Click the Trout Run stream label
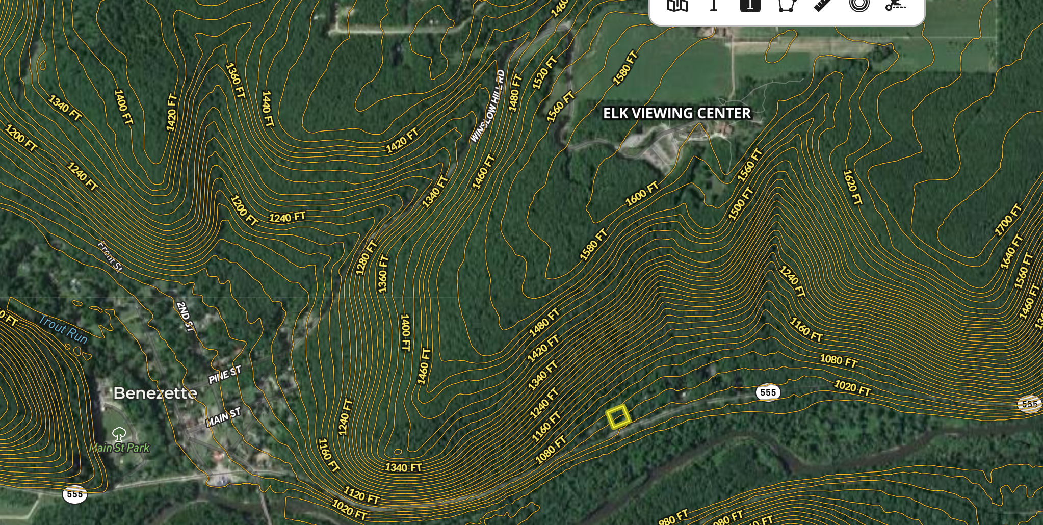The image size is (1043, 525). point(63,329)
